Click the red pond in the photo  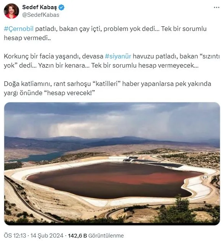(114, 180)
